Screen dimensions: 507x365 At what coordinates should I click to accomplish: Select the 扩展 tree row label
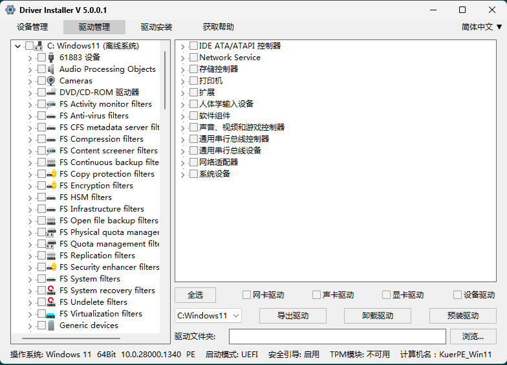click(x=207, y=92)
